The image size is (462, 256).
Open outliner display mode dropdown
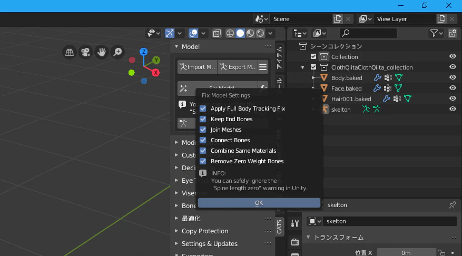tap(319, 33)
